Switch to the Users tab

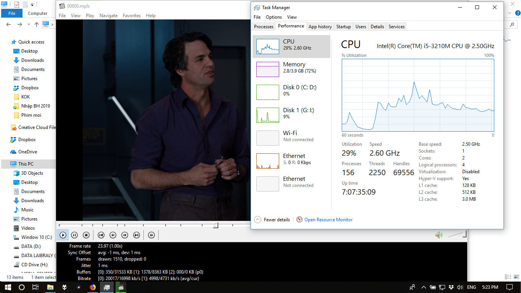click(x=361, y=27)
